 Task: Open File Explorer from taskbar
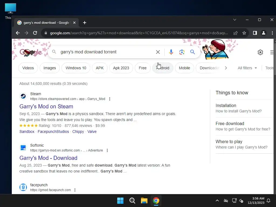click(x=144, y=201)
